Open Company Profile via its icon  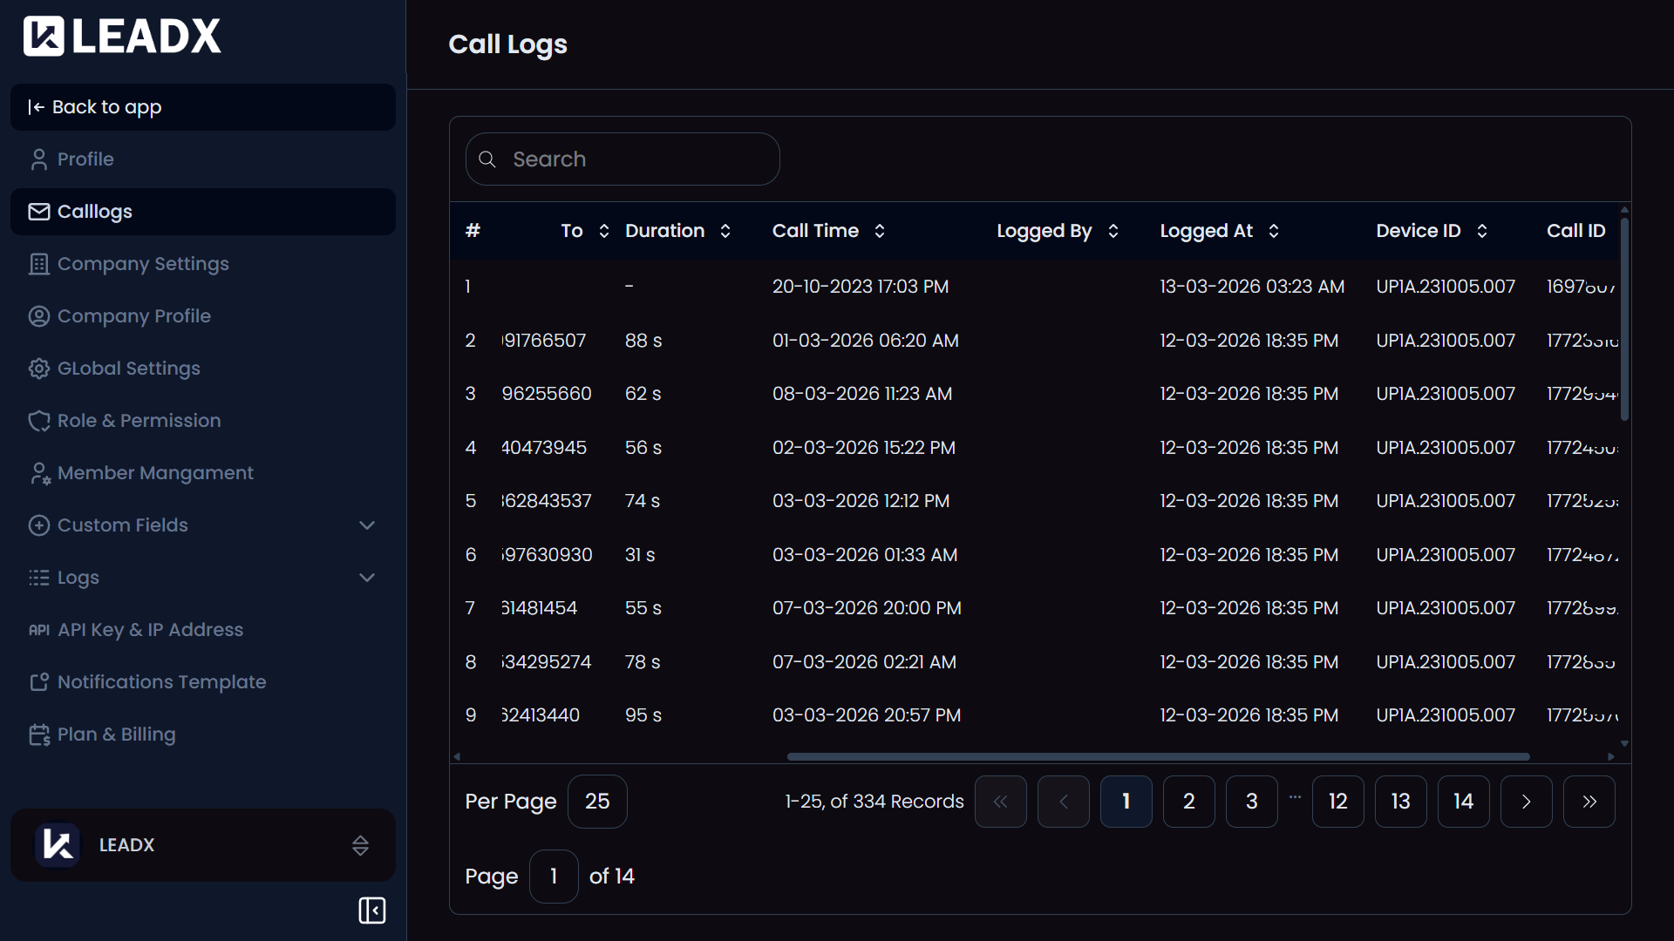pos(38,315)
